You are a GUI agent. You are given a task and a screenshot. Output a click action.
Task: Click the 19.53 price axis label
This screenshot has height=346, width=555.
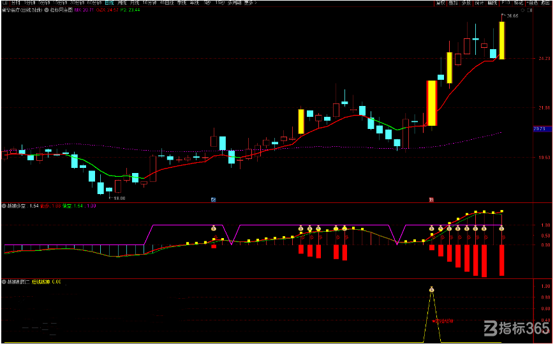544,158
